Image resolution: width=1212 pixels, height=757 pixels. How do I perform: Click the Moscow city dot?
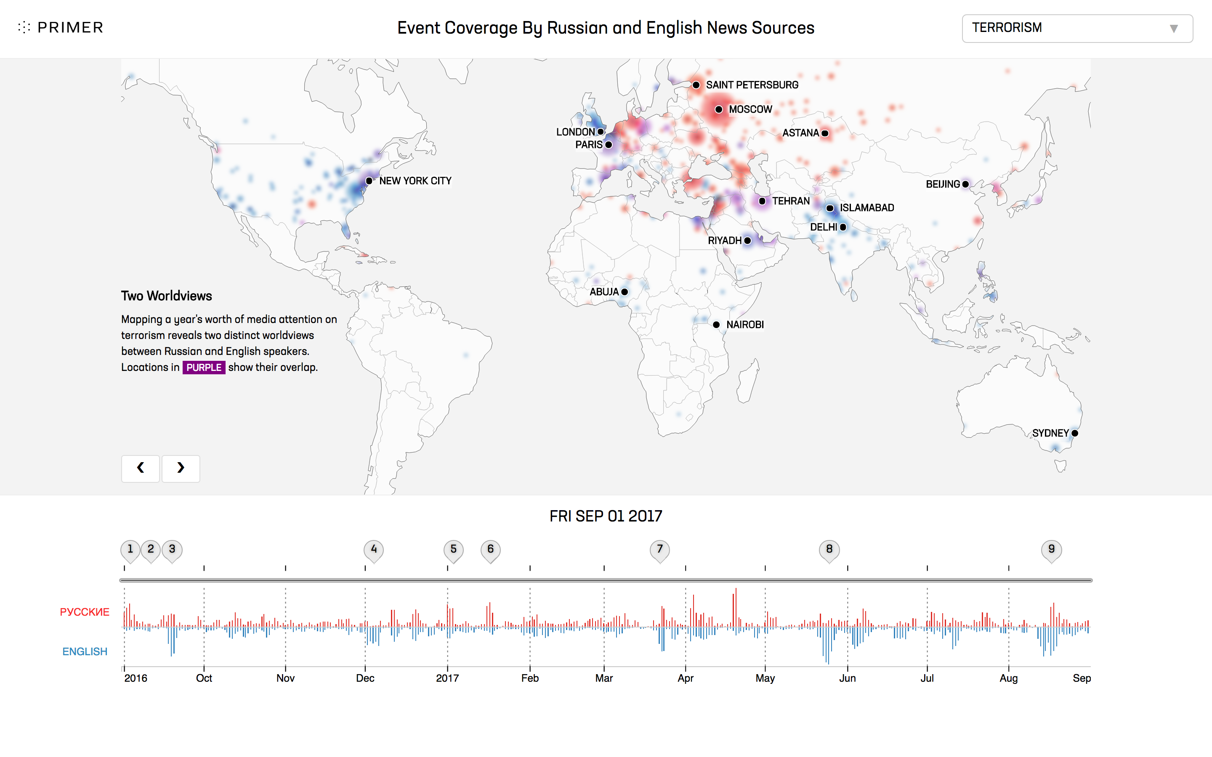coord(719,109)
